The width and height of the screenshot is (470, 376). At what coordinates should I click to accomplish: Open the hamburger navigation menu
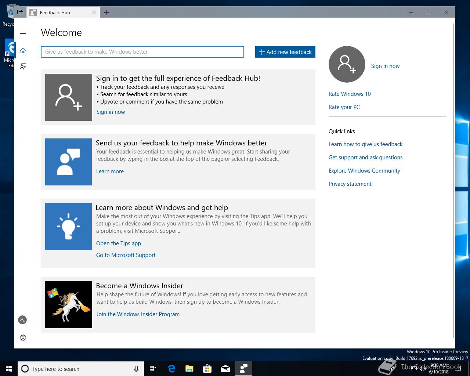pos(23,33)
